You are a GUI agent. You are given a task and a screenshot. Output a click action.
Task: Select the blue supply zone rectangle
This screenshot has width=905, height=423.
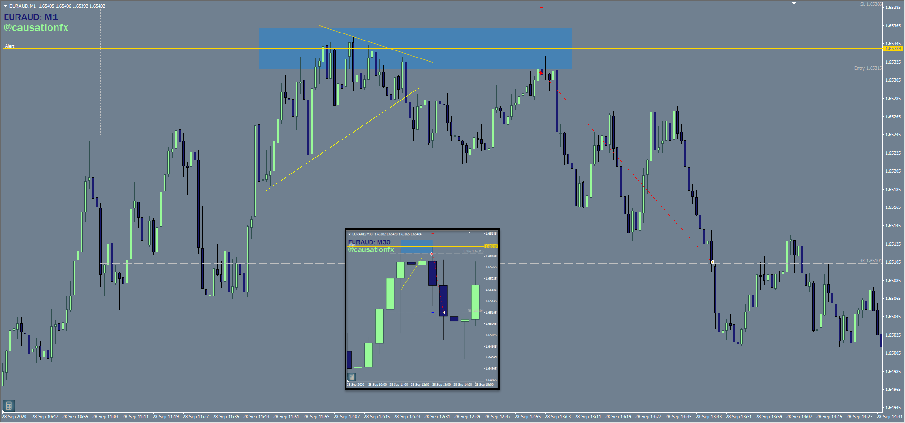point(415,49)
